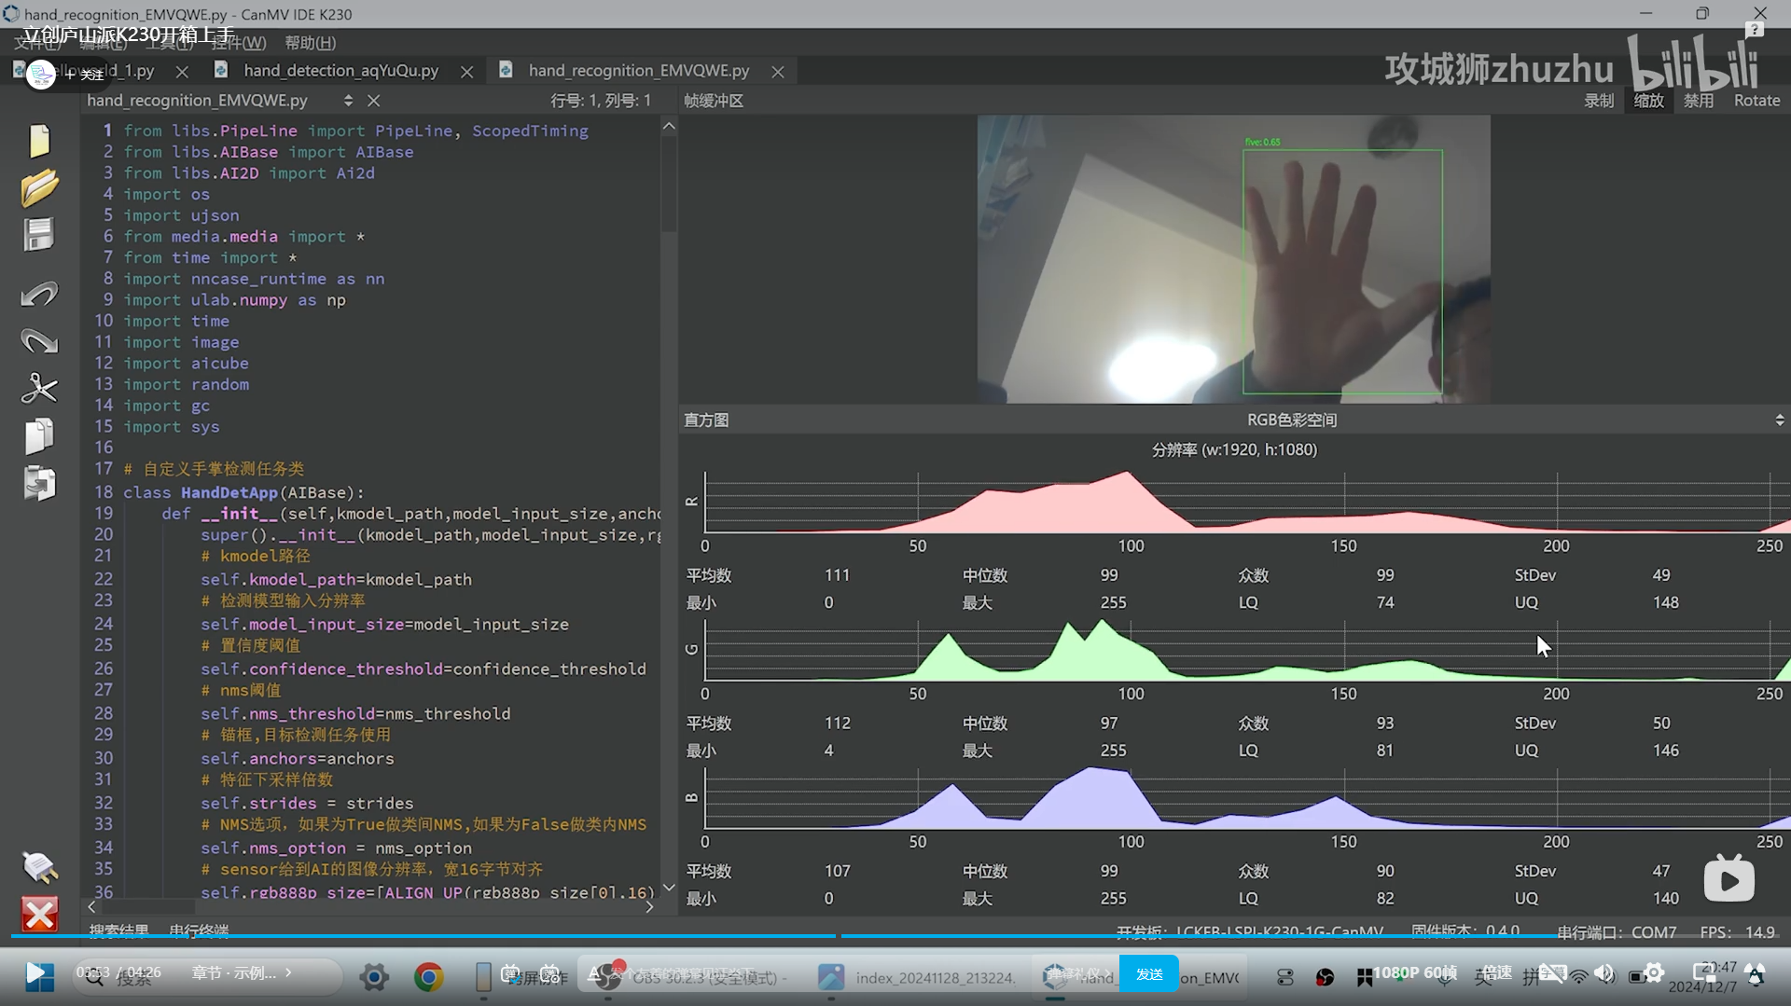Save the script with the floppy disk icon
The image size is (1791, 1006).
(39, 235)
